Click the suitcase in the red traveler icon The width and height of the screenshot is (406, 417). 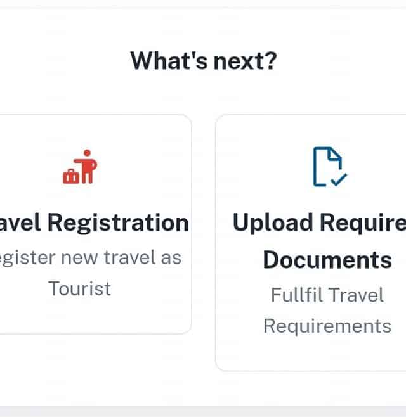(70, 177)
